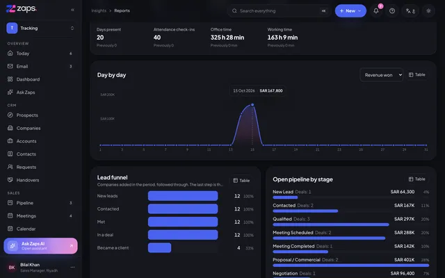Click the BK user avatar
This screenshot has width=445, height=278.
click(x=12, y=267)
